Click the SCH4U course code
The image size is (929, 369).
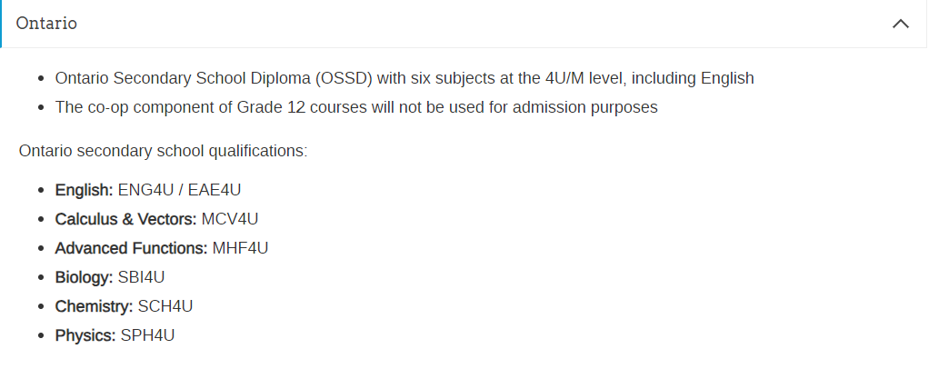click(x=165, y=306)
